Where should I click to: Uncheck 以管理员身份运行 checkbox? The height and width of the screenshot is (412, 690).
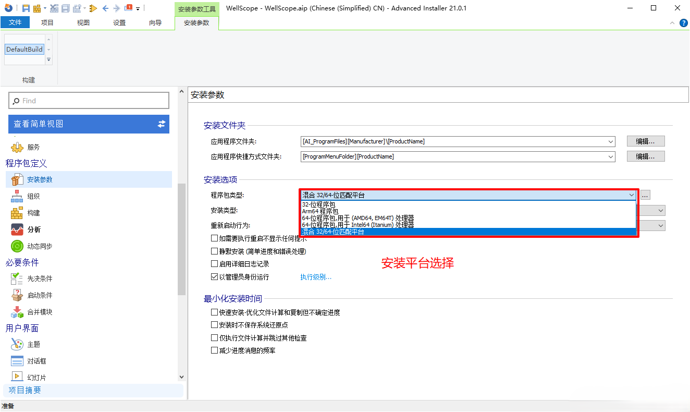tap(214, 277)
